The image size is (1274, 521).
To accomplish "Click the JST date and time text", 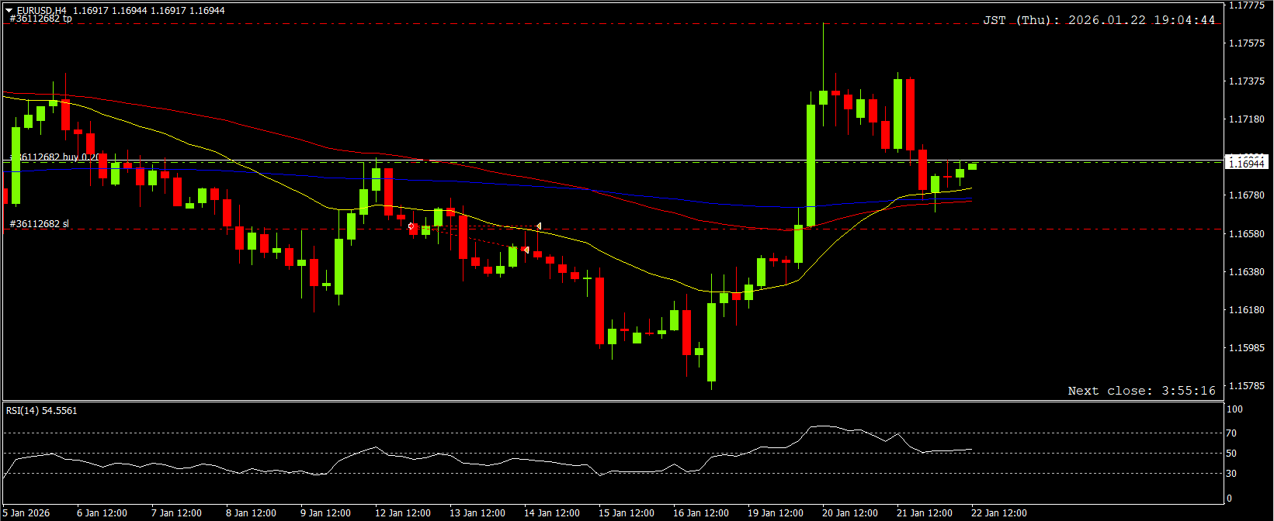I will pos(1099,20).
